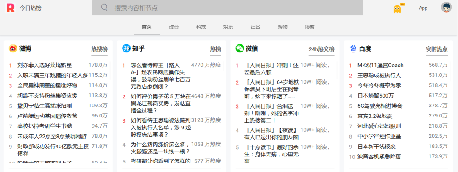458x172 pixels.
Task: Select the 实时热点 Baidu list label
Action: point(437,49)
